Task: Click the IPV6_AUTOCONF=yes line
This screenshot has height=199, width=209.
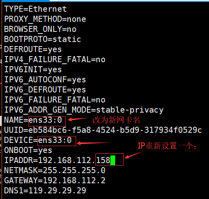Action: (45, 80)
